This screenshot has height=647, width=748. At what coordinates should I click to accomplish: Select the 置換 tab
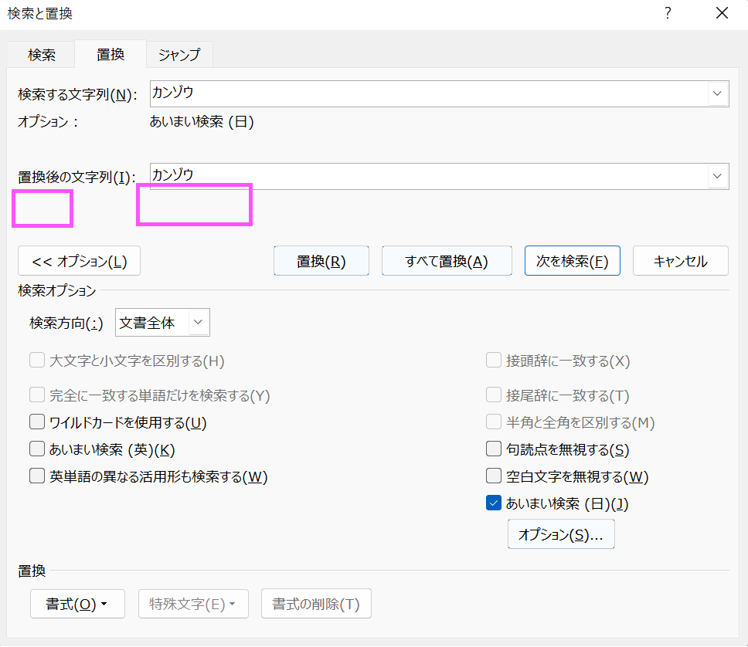(x=110, y=54)
